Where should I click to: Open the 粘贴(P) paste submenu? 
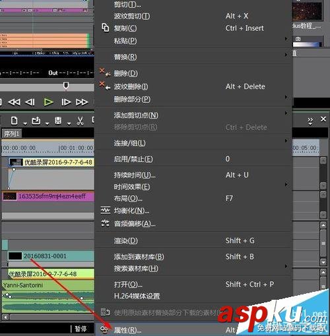pyautogui.click(x=193, y=41)
